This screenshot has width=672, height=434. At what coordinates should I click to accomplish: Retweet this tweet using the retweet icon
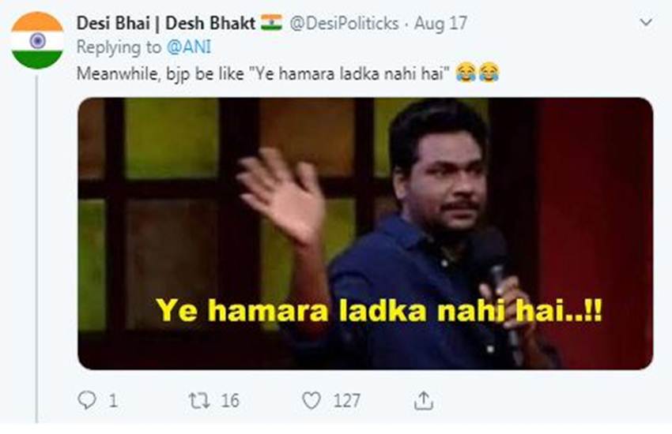pyautogui.click(x=199, y=401)
